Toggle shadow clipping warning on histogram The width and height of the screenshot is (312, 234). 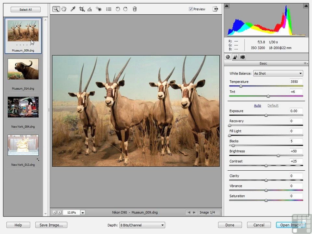[x=227, y=6]
